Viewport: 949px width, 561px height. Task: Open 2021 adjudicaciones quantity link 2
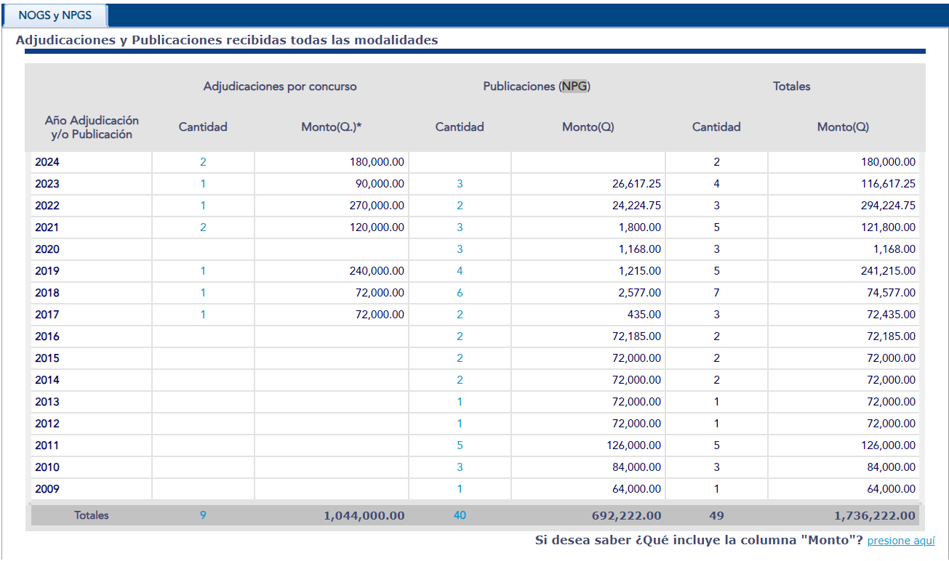click(203, 227)
